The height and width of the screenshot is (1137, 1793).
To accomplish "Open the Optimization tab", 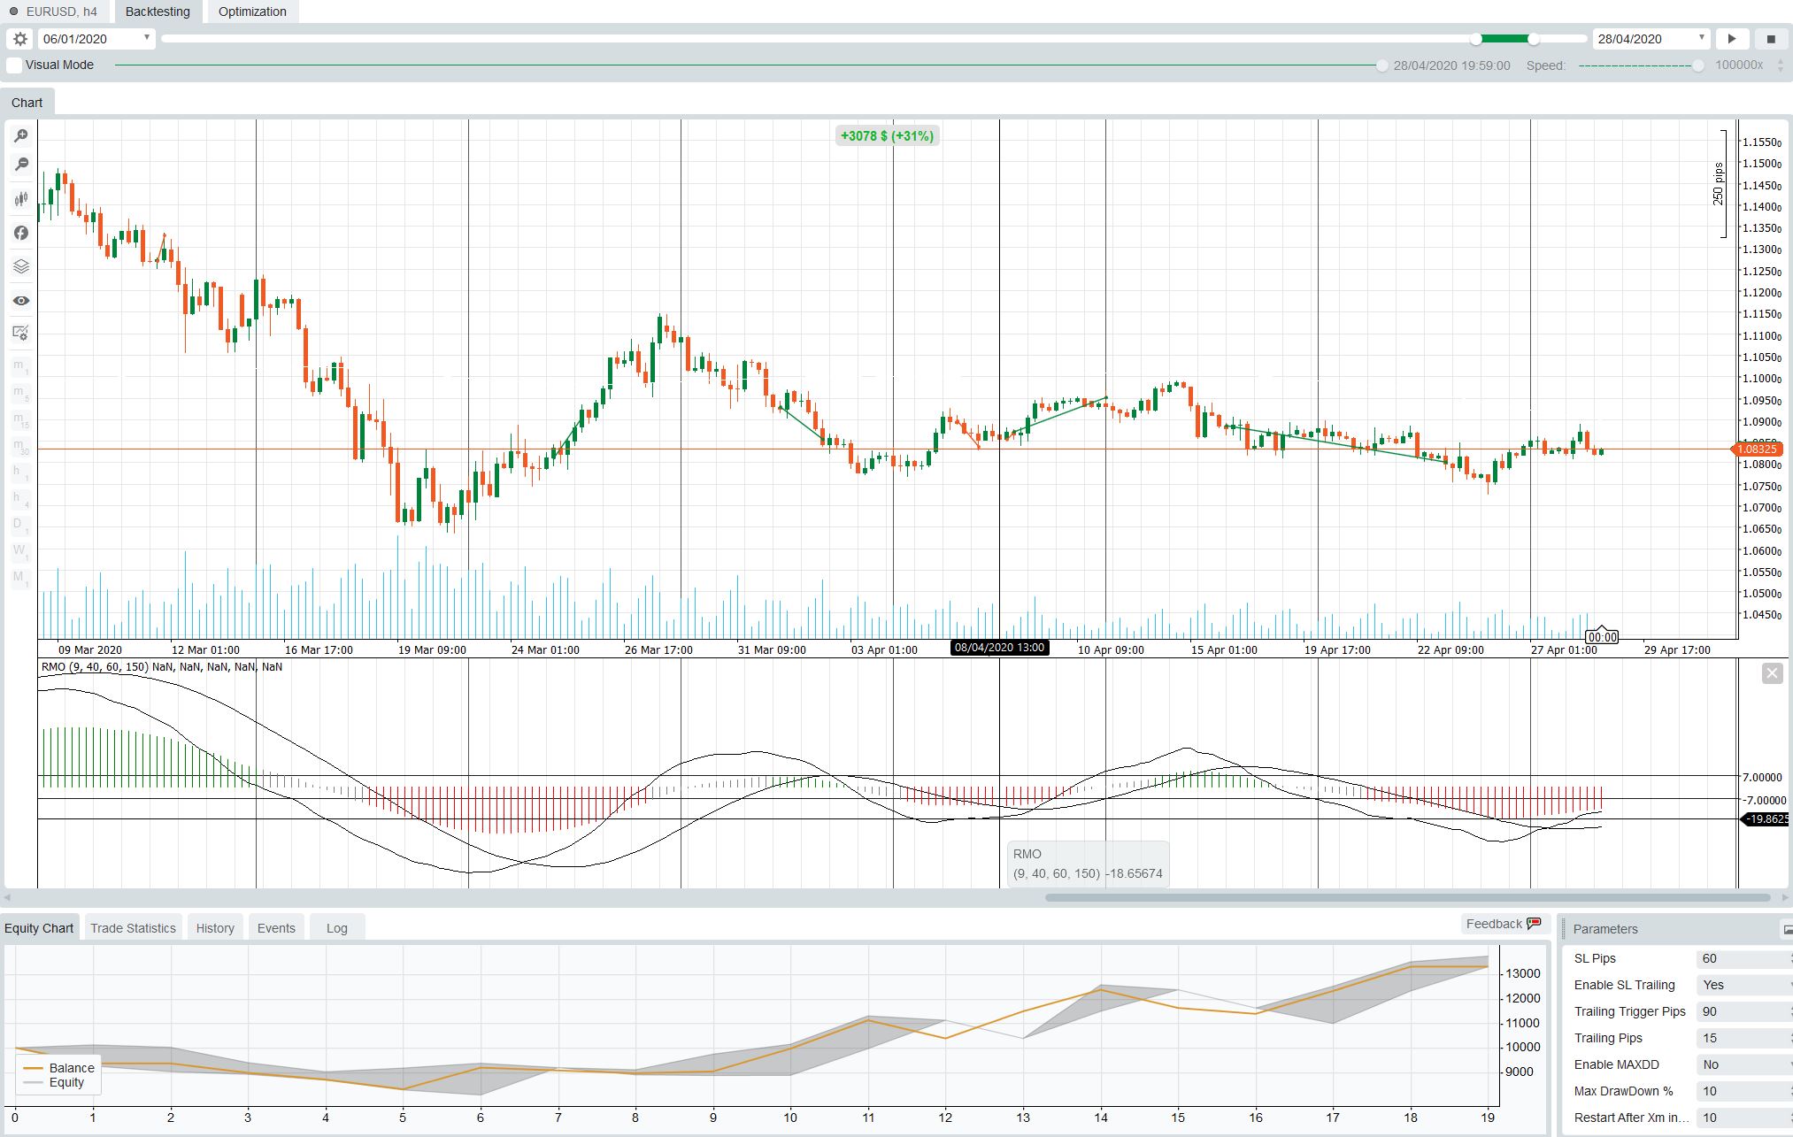I will point(252,12).
